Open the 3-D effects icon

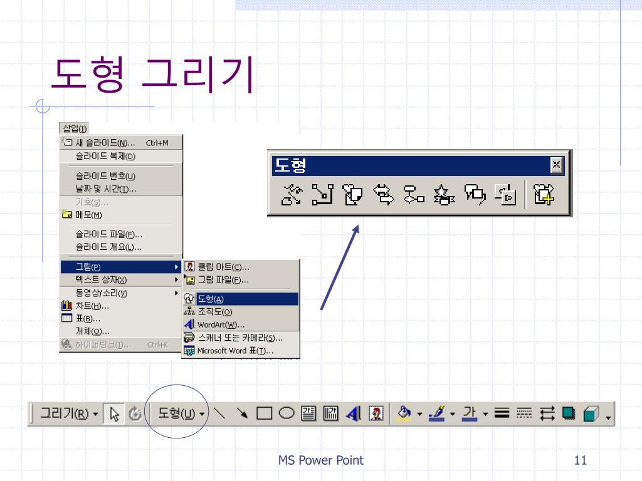(591, 413)
